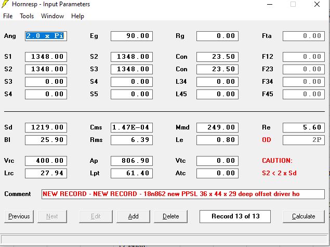Click the Con field in the F12 row
330x247 pixels.
point(217,57)
